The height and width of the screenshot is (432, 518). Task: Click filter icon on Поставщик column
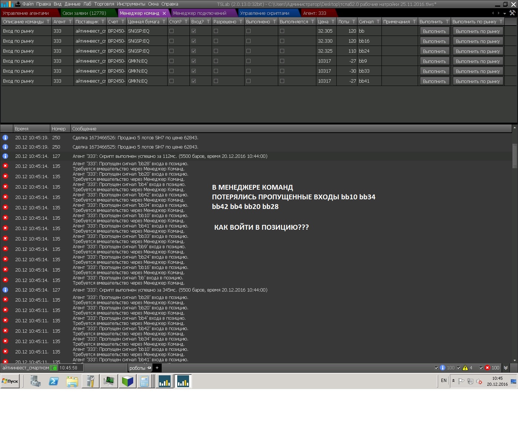click(103, 21)
